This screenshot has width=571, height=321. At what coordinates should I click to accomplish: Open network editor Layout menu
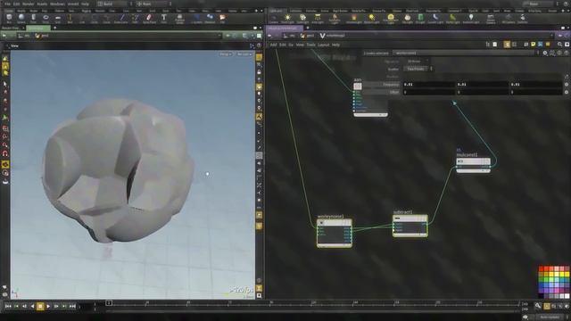324,45
